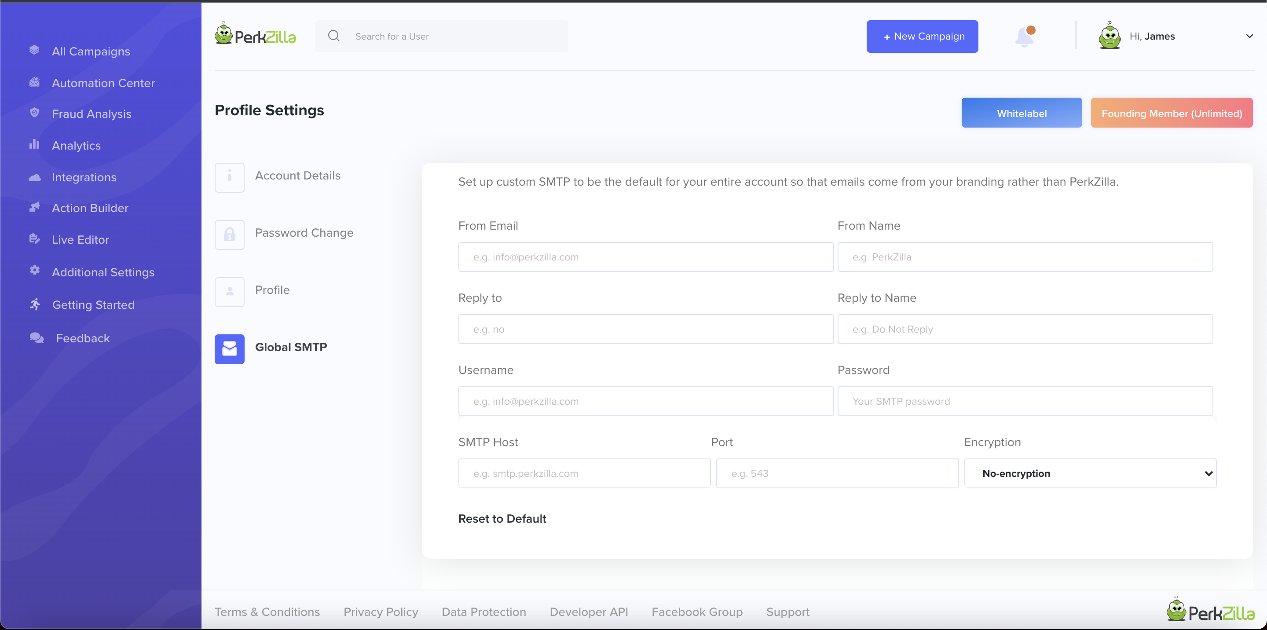Navigate to Action Builder
The width and height of the screenshot is (1267, 630).
pos(90,208)
